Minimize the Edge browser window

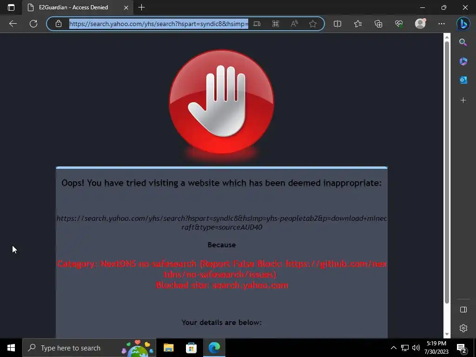click(422, 7)
